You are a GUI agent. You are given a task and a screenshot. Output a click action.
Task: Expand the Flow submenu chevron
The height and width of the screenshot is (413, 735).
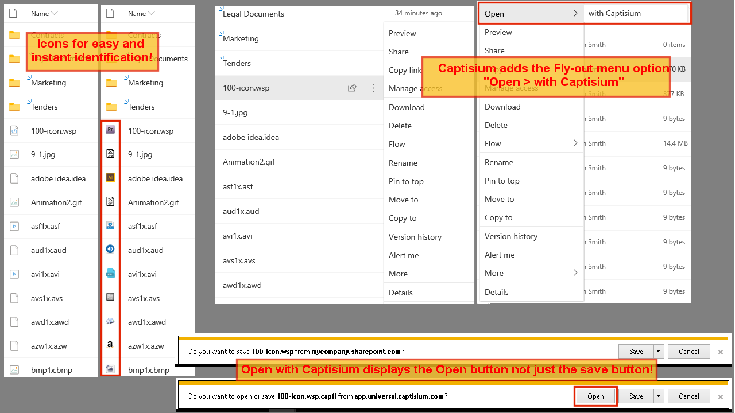tap(575, 143)
